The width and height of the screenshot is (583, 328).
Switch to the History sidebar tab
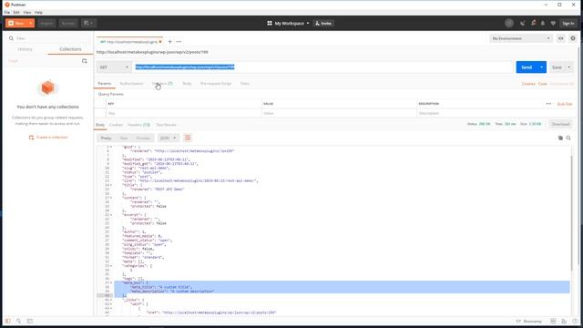[25, 49]
